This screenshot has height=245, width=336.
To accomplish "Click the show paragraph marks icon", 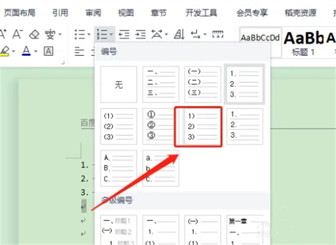I will click(195, 34).
